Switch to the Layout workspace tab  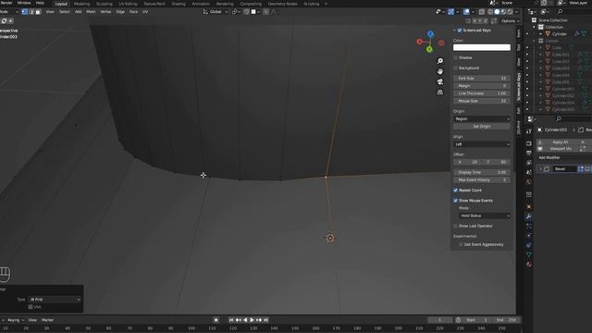coord(61,4)
